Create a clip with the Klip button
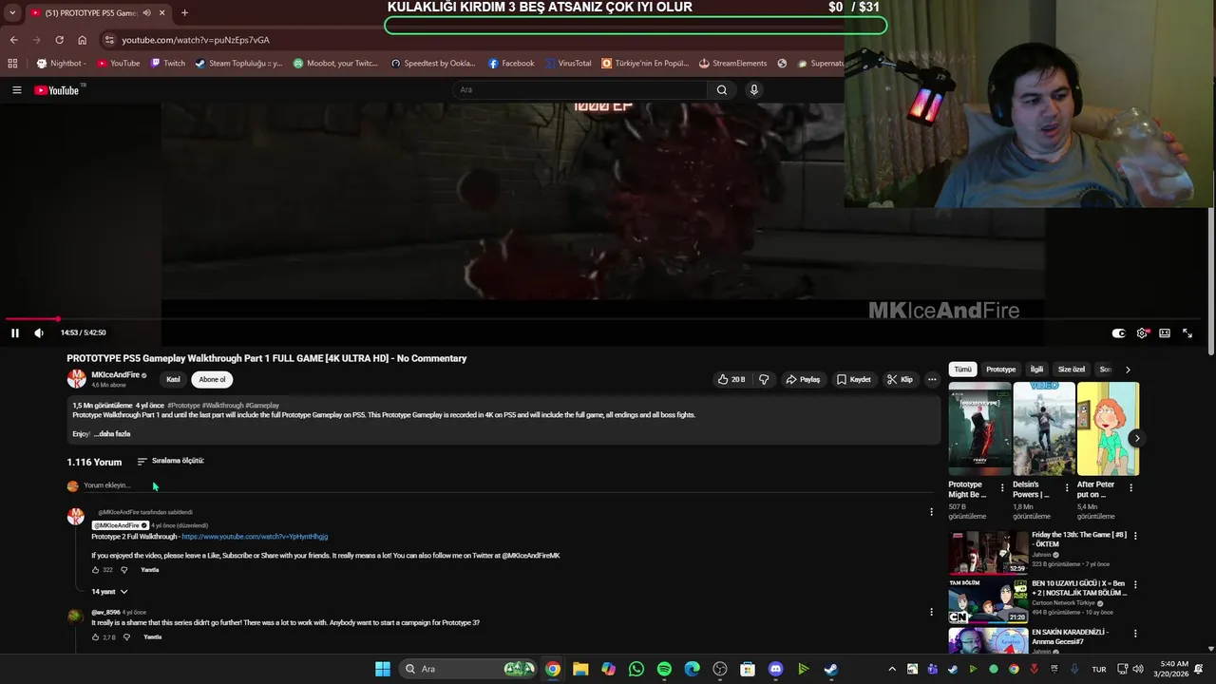The width and height of the screenshot is (1216, 684). (x=900, y=379)
